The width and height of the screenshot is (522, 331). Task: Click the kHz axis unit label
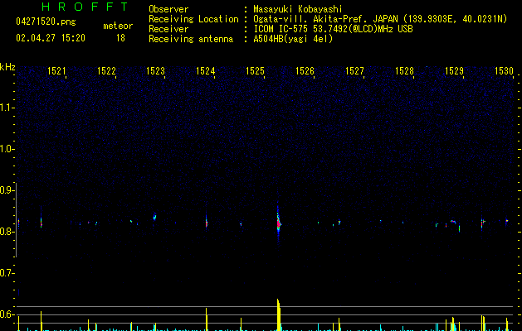point(7,67)
